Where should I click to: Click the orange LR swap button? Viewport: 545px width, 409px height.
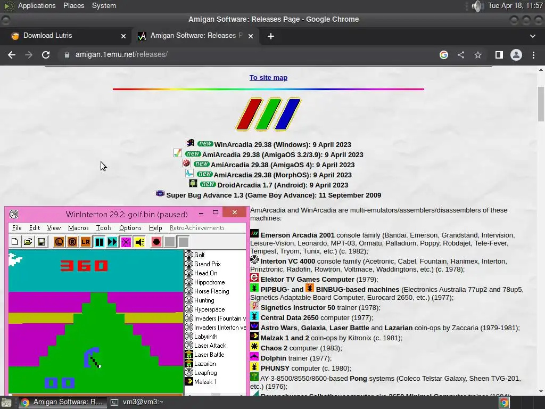(86, 242)
